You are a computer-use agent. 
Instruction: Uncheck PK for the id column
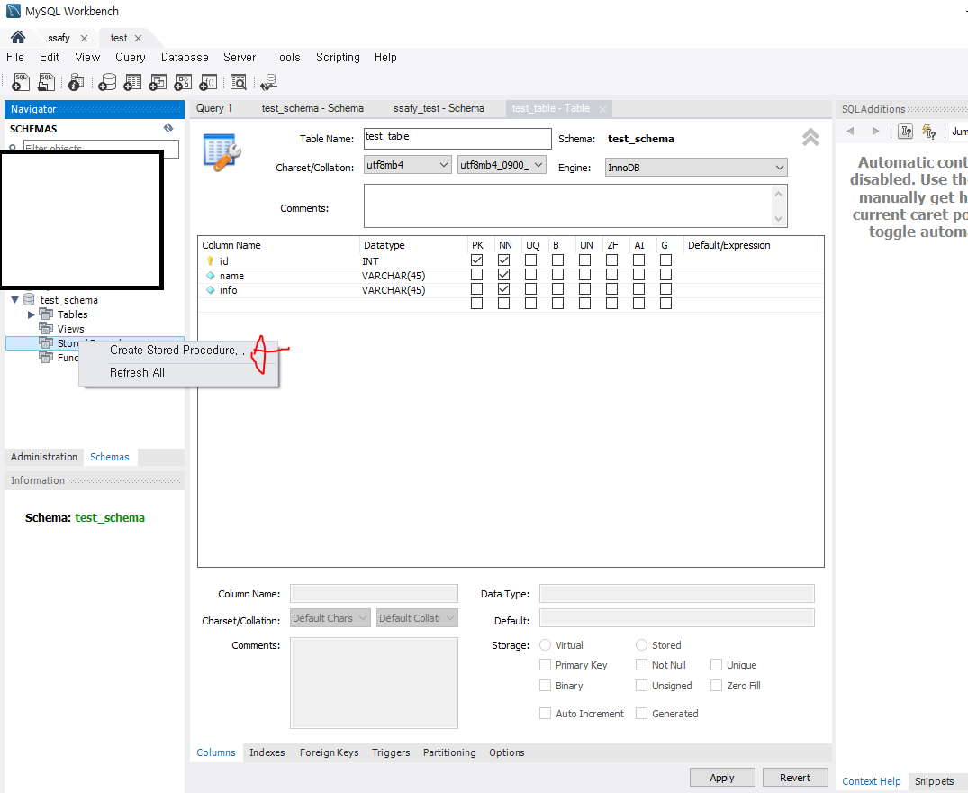476,260
